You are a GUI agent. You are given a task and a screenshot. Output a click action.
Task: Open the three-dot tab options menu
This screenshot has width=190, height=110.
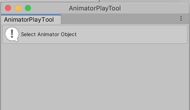pyautogui.click(x=181, y=18)
